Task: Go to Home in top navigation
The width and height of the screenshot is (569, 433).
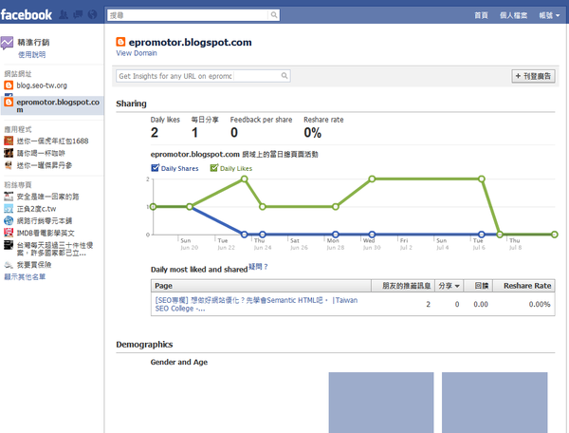Action: 481,15
